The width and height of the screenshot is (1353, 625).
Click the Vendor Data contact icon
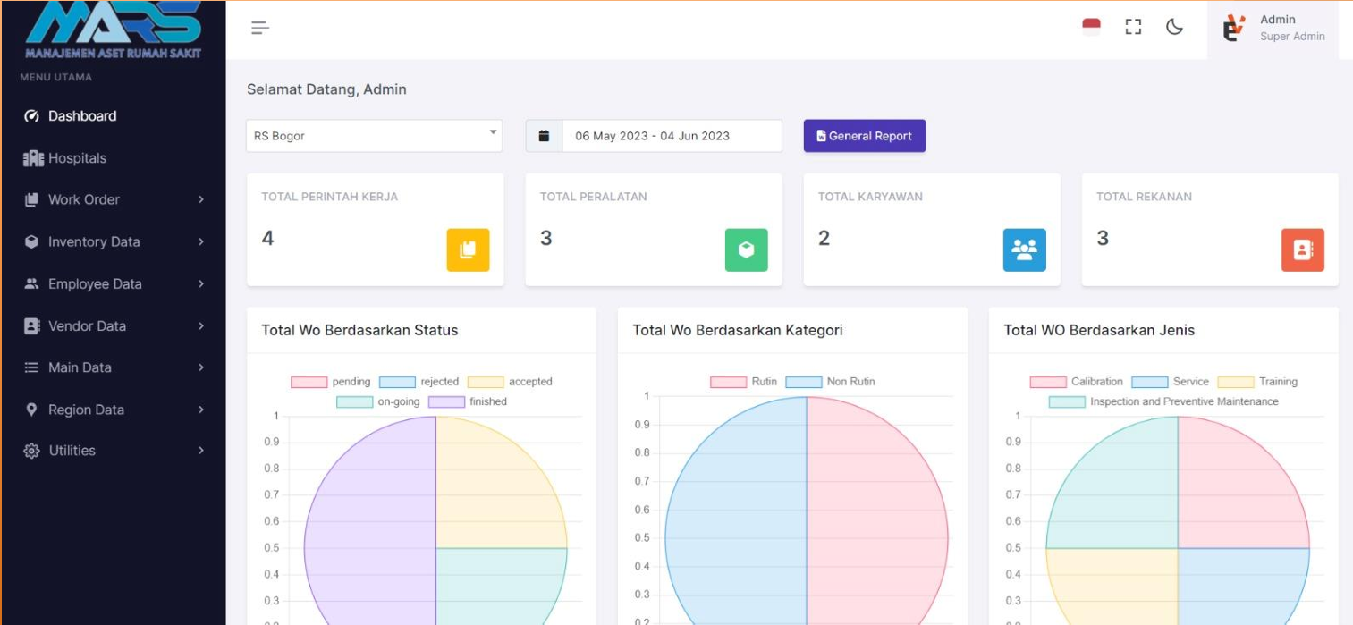point(32,325)
